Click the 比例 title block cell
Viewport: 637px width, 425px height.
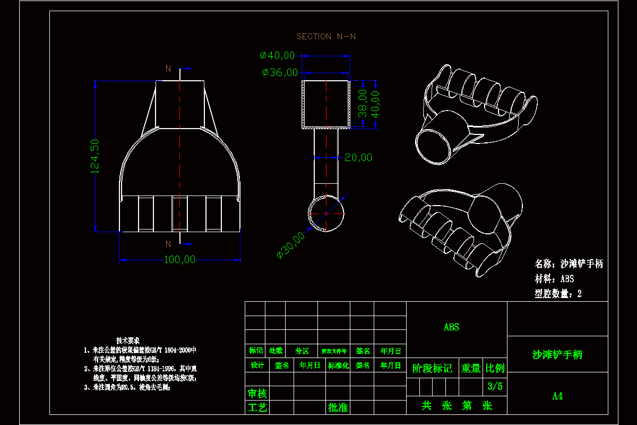(495, 368)
